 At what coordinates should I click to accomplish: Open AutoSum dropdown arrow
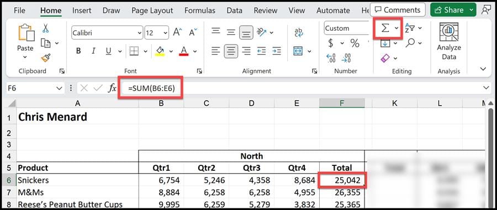[396, 28]
